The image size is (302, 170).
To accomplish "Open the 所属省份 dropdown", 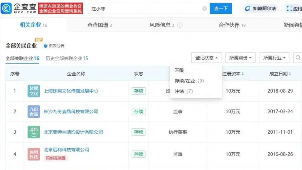I will click(x=240, y=58).
